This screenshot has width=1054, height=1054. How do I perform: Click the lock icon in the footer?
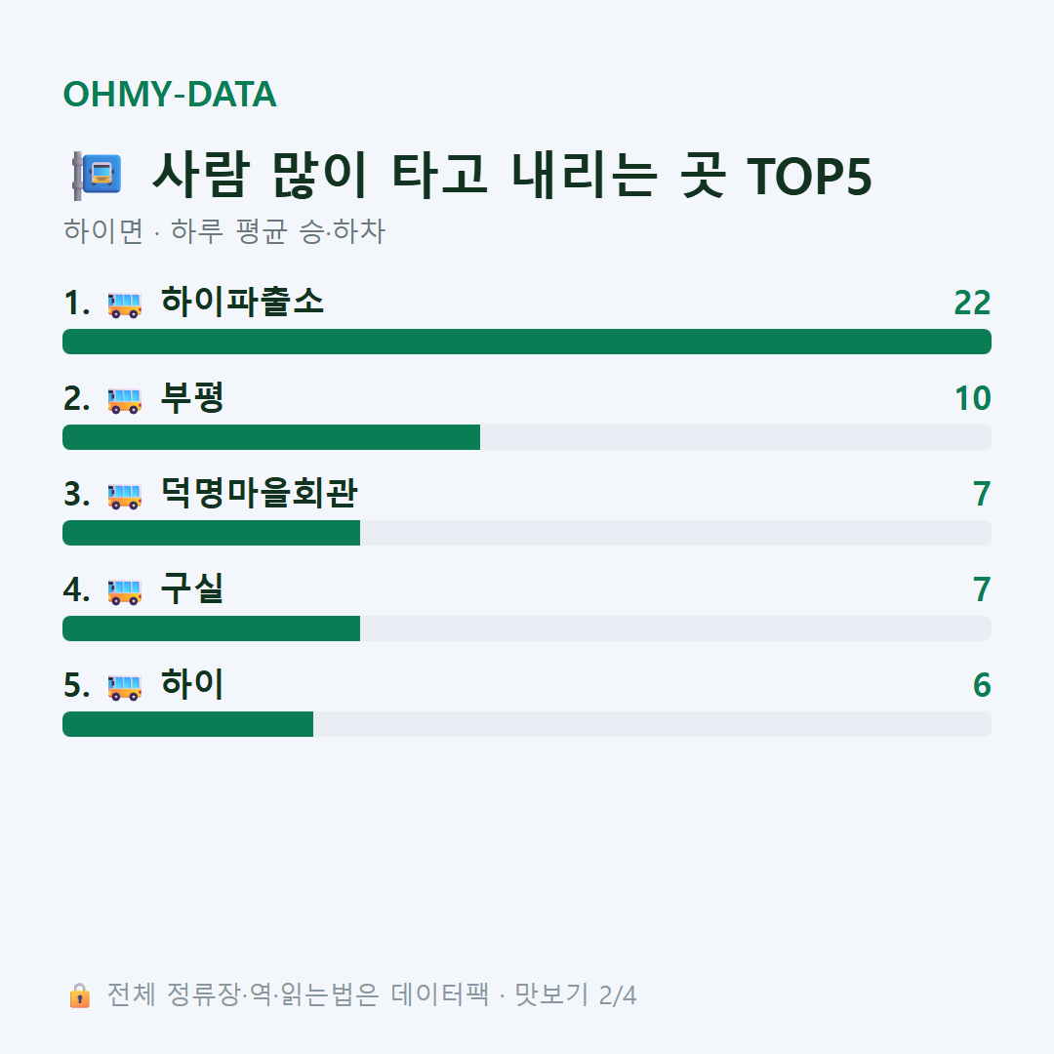(79, 995)
